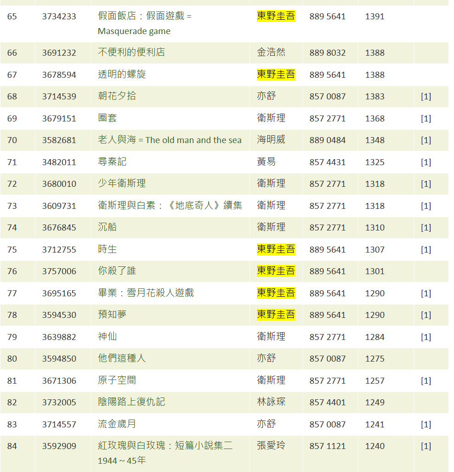Select call number 857 1121
Image resolution: width=454 pixels, height=472 pixels.
coord(328,446)
